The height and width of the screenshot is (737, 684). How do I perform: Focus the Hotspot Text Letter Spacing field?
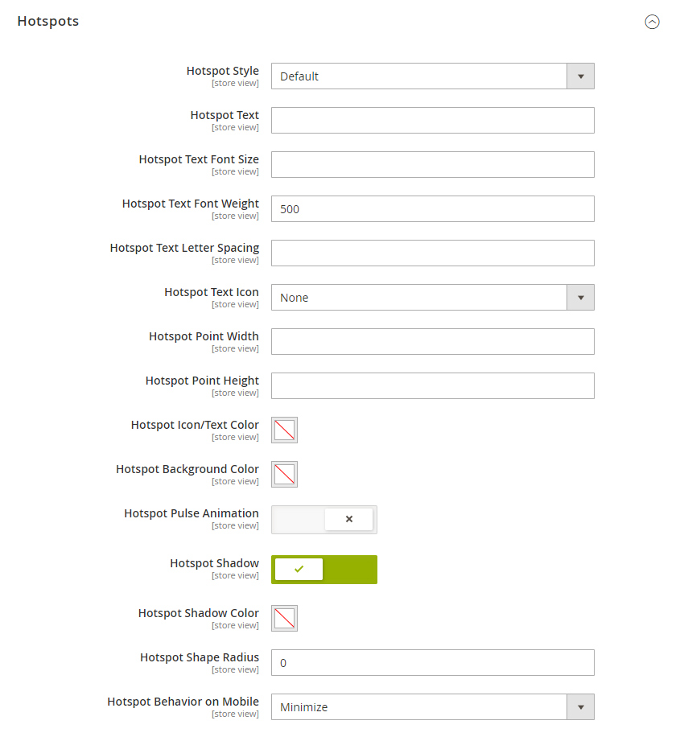click(x=432, y=253)
